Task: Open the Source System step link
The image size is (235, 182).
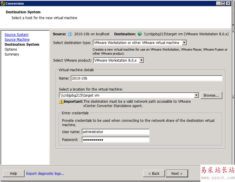Action: pos(16,35)
